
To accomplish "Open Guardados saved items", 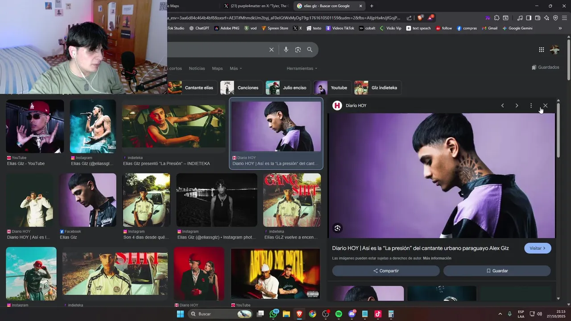I will click(x=546, y=67).
